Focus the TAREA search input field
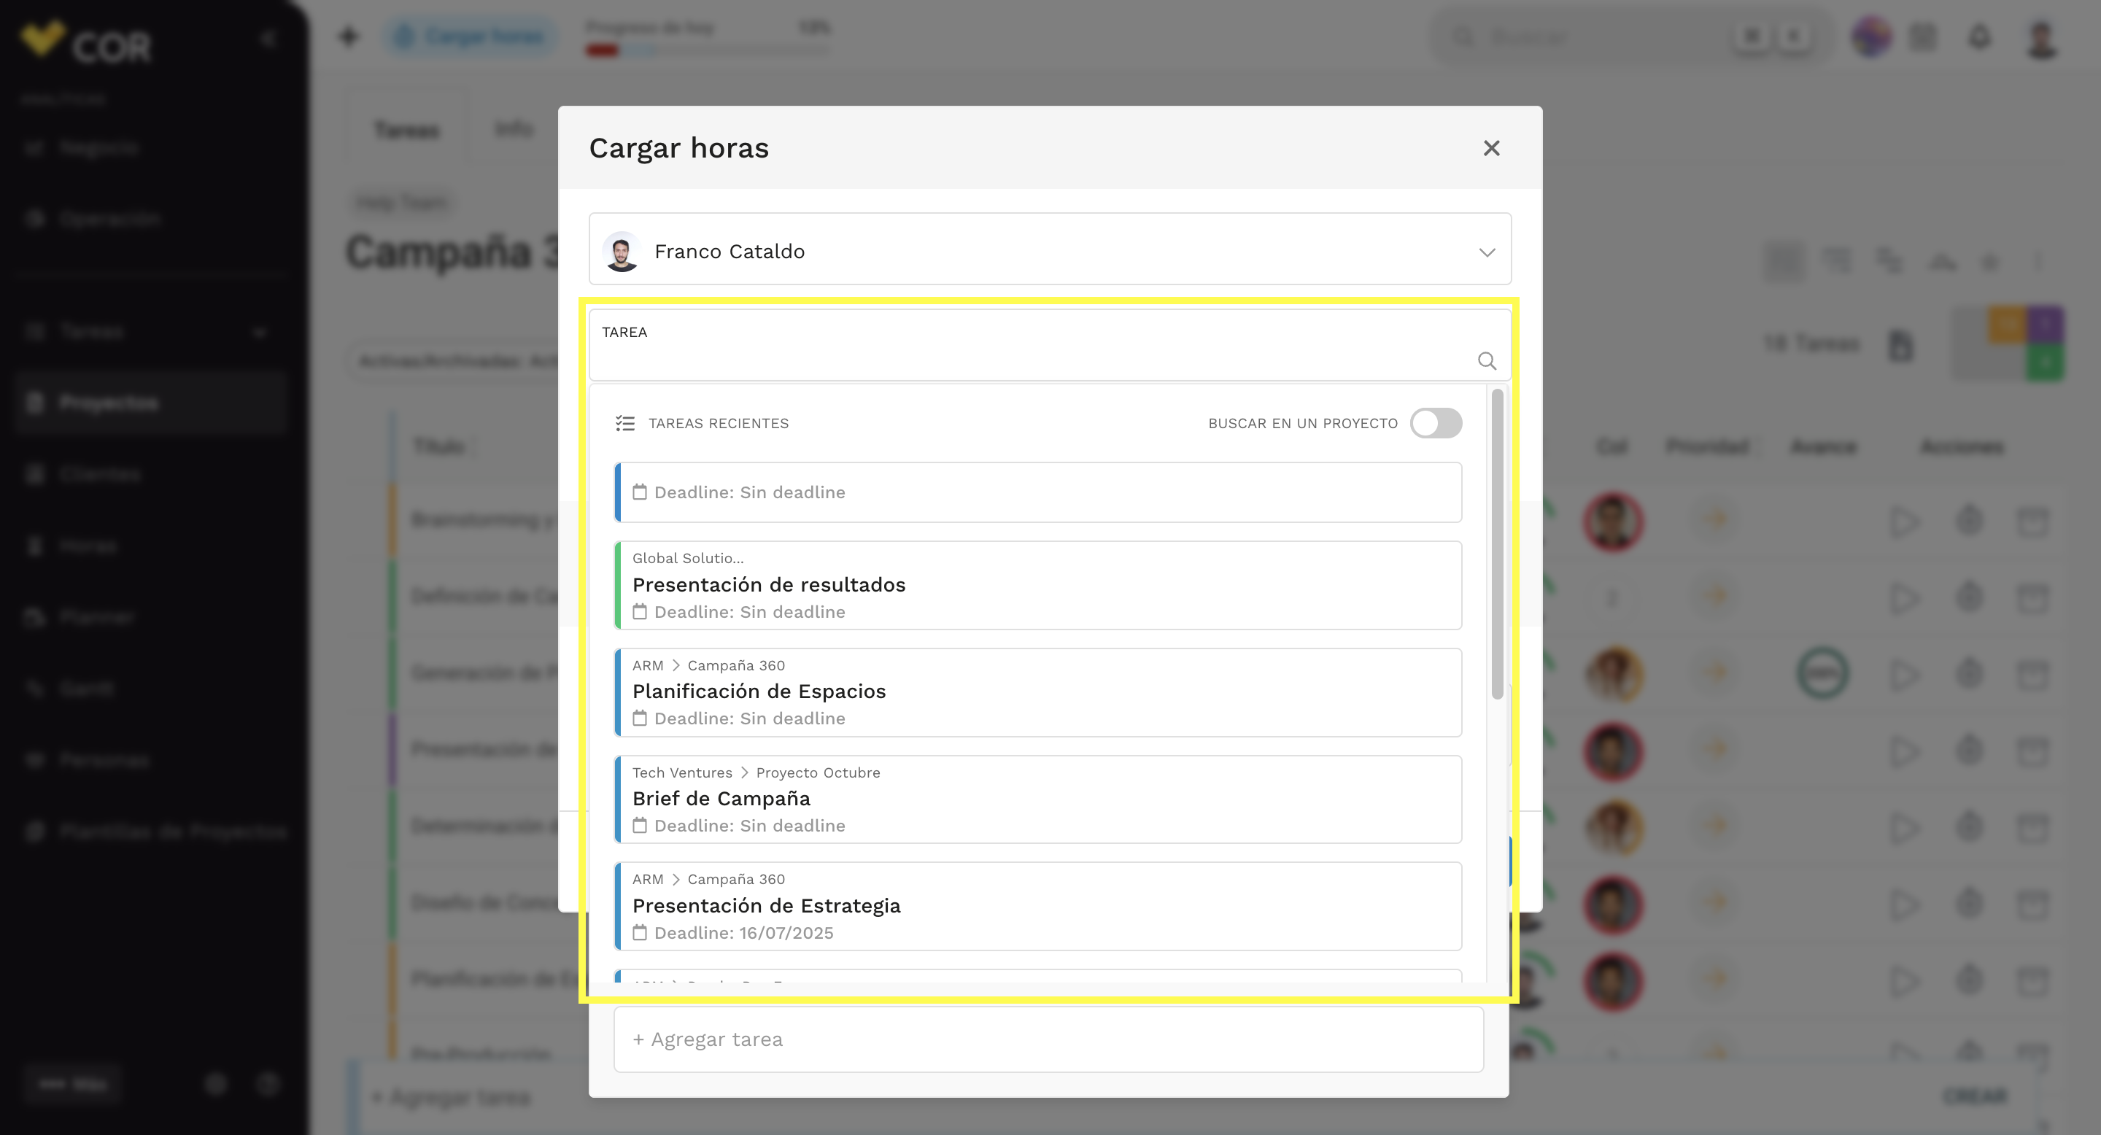The image size is (2101, 1135). tap(1050, 346)
